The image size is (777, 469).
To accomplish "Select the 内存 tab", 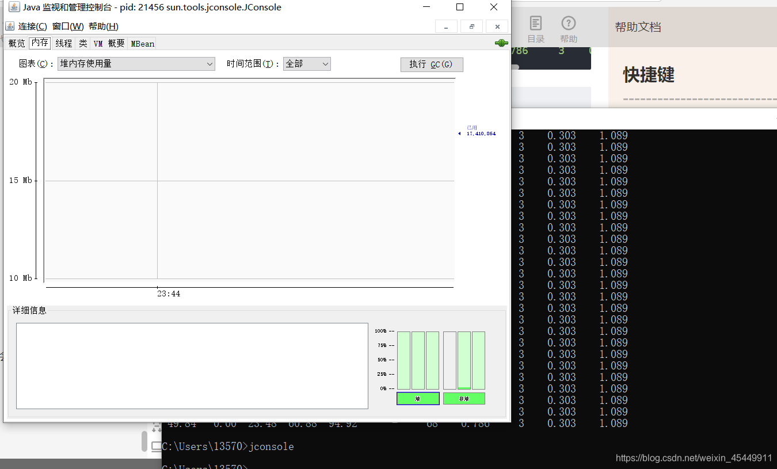I will point(40,43).
